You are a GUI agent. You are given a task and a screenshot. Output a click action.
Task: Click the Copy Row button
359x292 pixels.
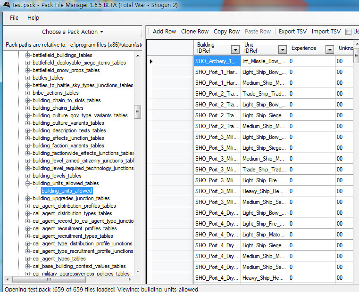(226, 32)
